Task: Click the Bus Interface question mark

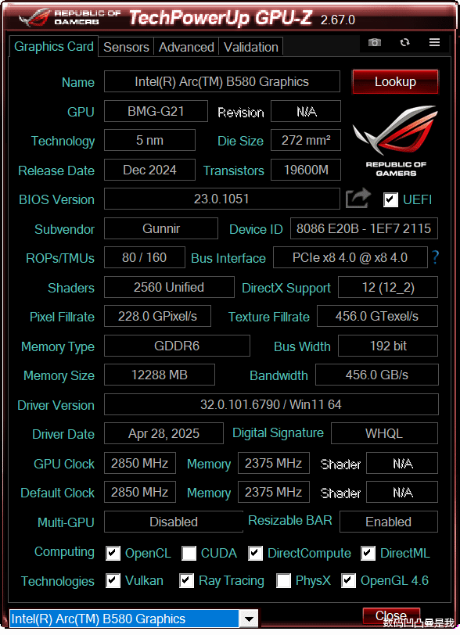Action: point(435,257)
